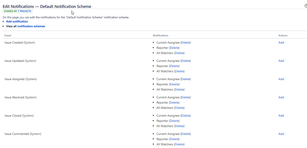Select the 'Issue Resolved (System)' event text
This screenshot has height=148, width=307.
(21, 97)
